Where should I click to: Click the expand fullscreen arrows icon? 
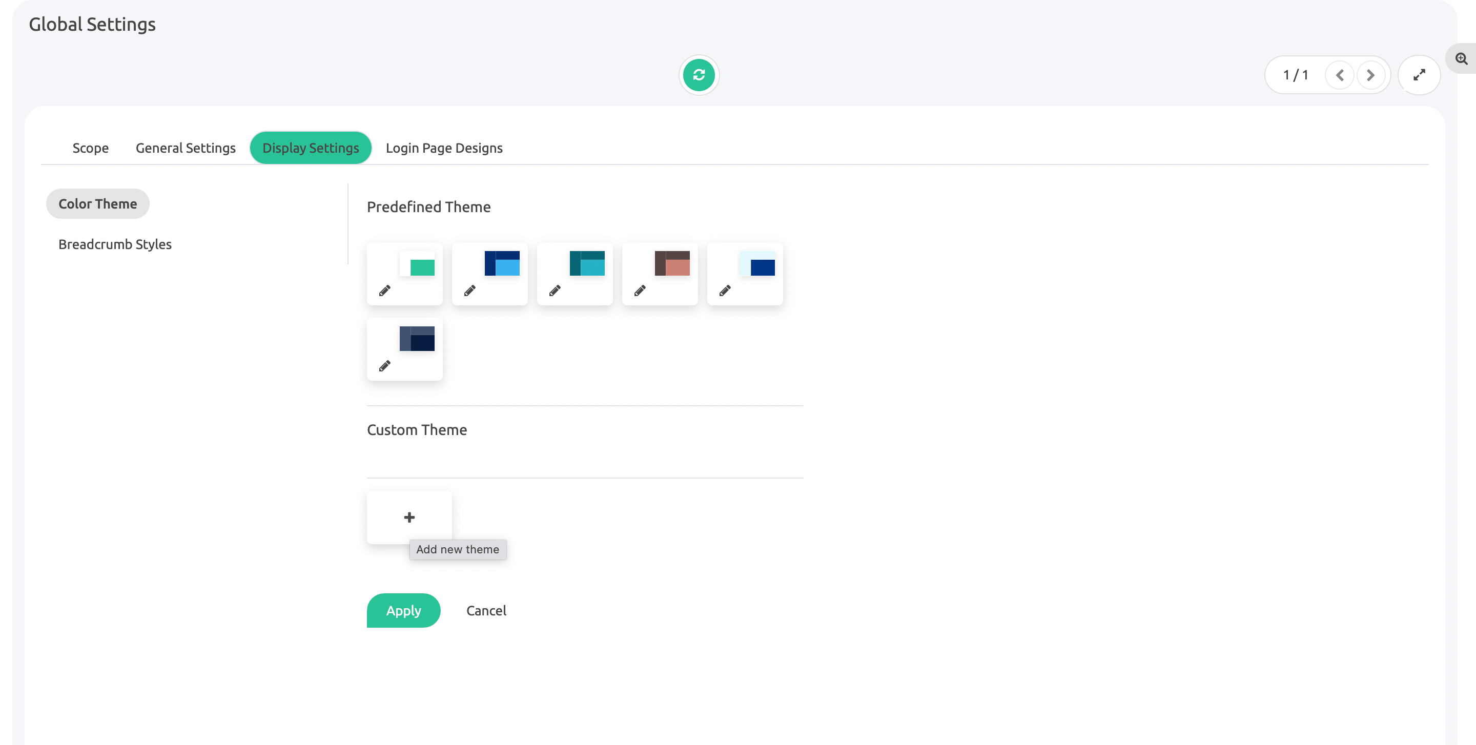tap(1419, 75)
